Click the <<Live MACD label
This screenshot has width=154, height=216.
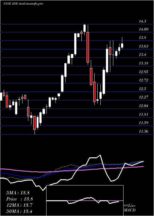click(x=130, y=208)
